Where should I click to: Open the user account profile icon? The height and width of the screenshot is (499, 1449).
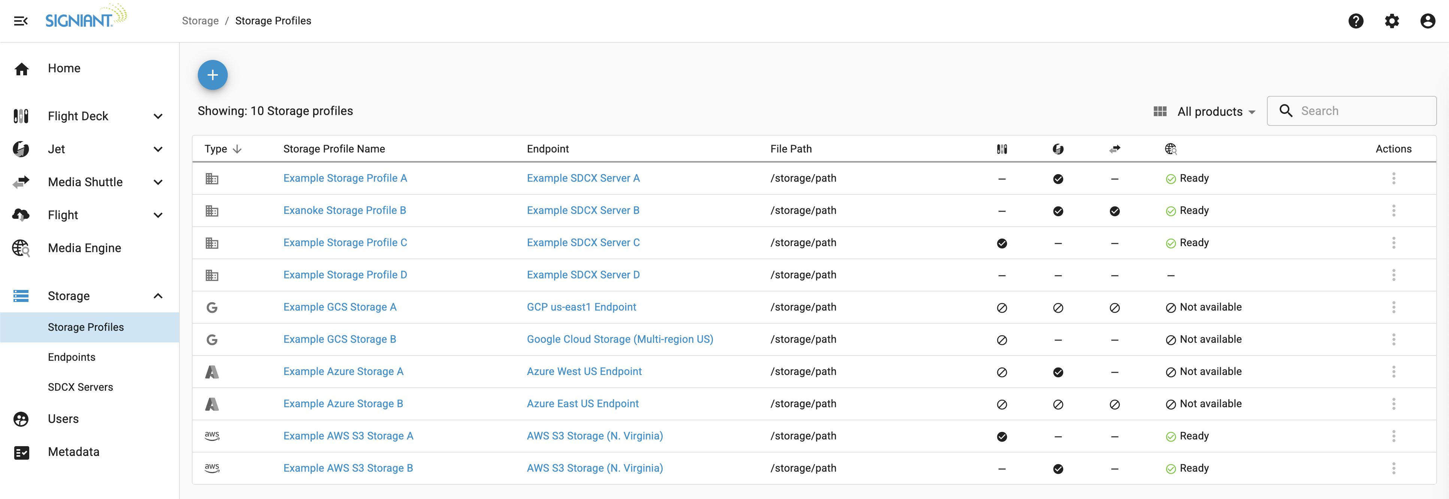[1428, 21]
